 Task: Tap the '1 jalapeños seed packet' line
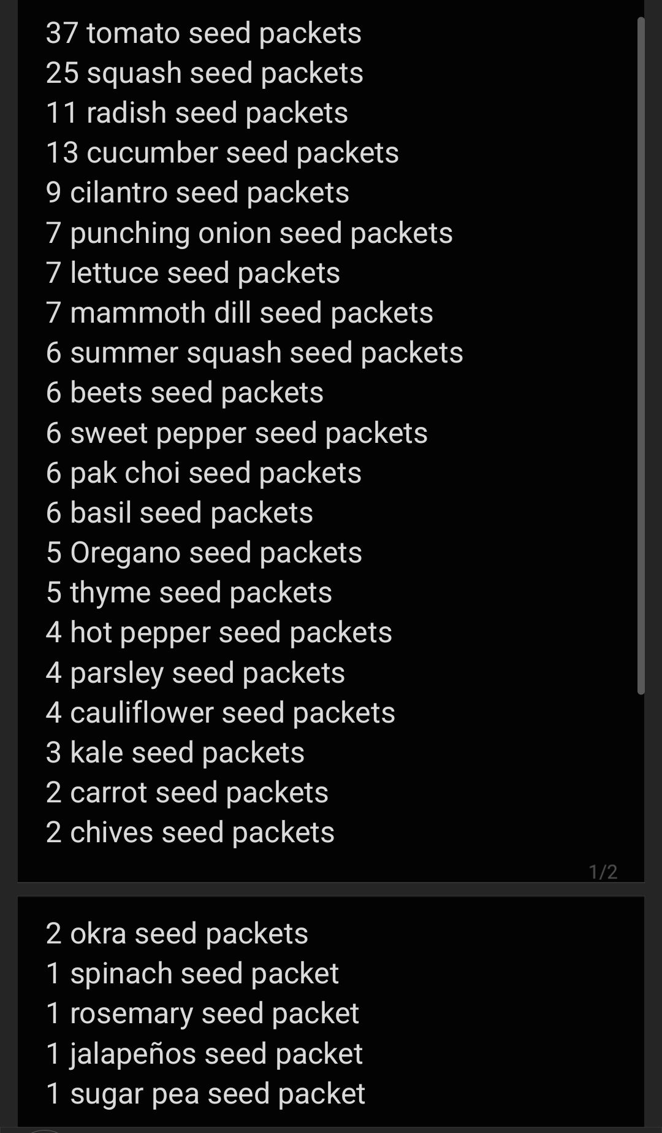click(x=204, y=1054)
